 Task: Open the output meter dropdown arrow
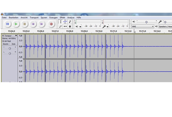(x=80, y=26)
